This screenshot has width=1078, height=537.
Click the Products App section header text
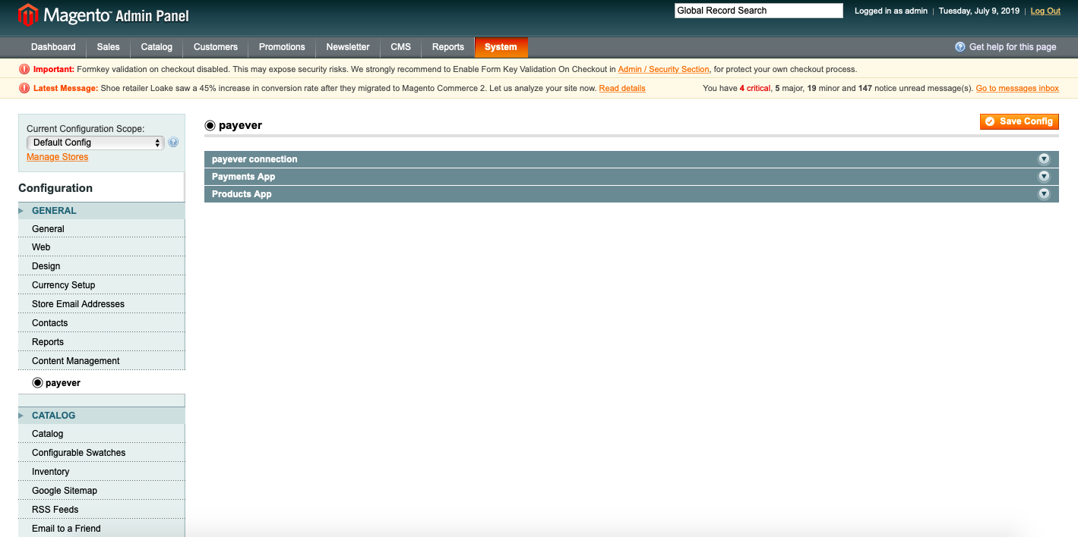point(242,194)
